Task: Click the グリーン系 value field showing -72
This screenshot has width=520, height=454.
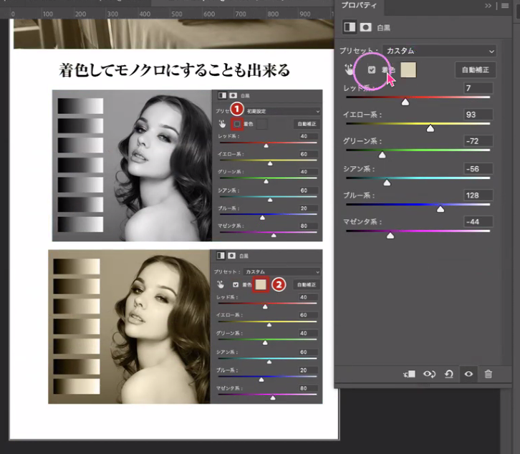Action: [477, 141]
